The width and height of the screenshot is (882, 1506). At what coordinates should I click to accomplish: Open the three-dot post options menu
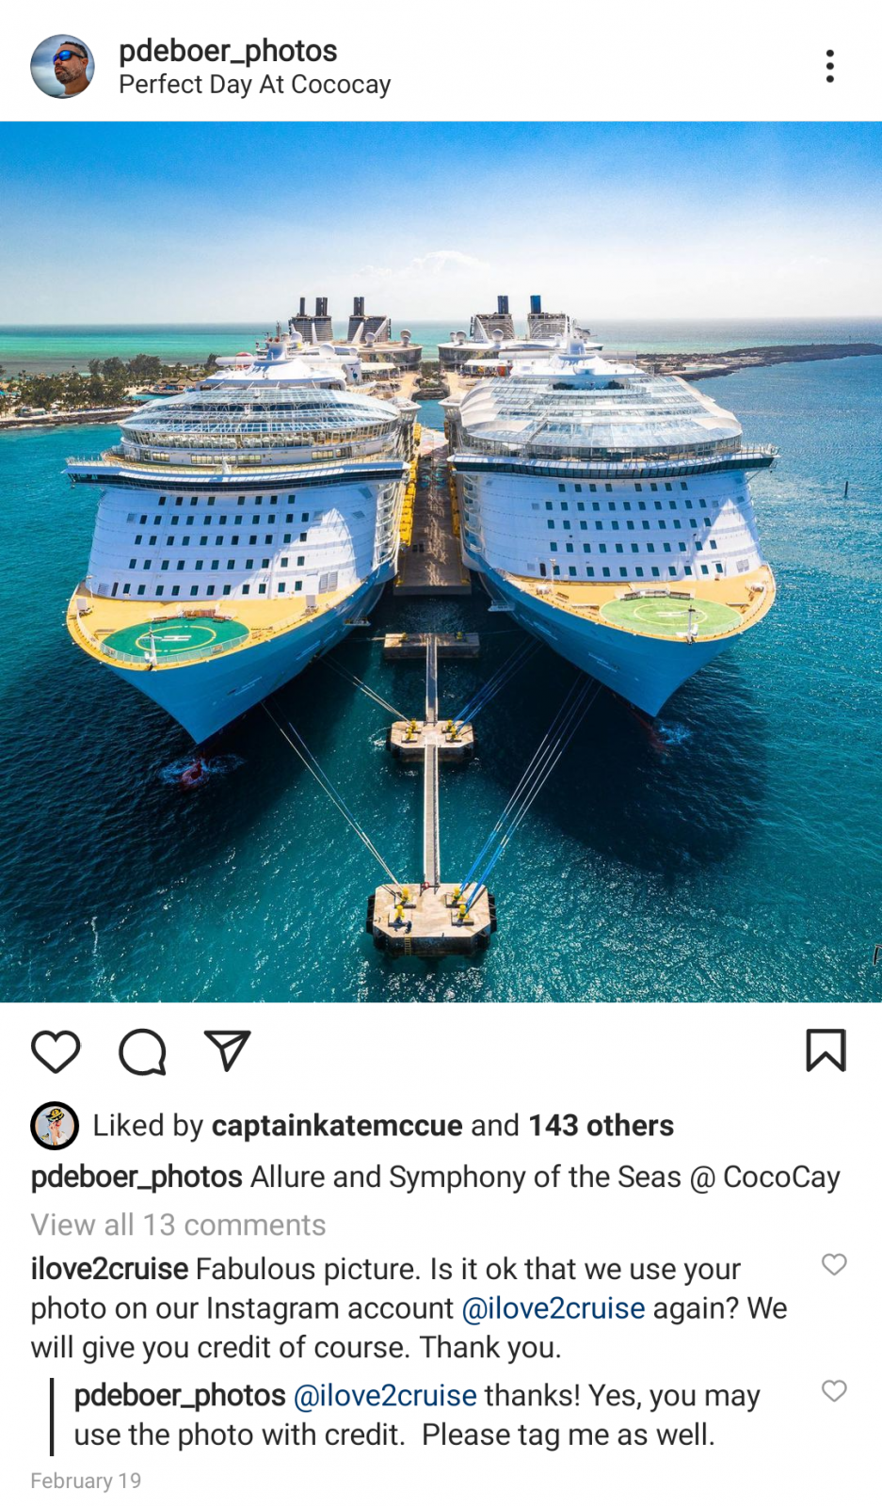tap(829, 66)
